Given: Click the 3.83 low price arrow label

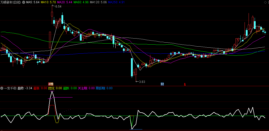Looking at the screenshot, I should point(141,82).
